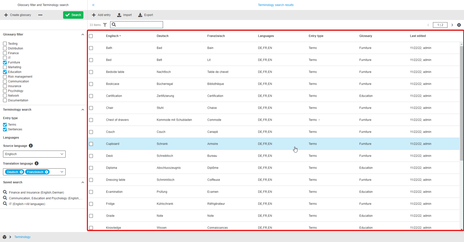
Task: Collapse the left panel with double chevron
Action: point(93,5)
